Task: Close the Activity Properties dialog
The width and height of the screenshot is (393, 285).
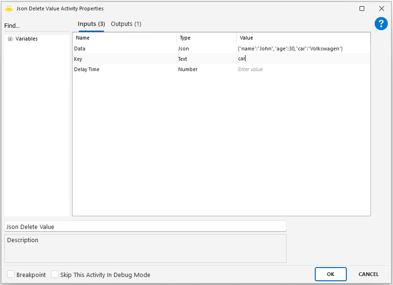Action: pyautogui.click(x=382, y=8)
